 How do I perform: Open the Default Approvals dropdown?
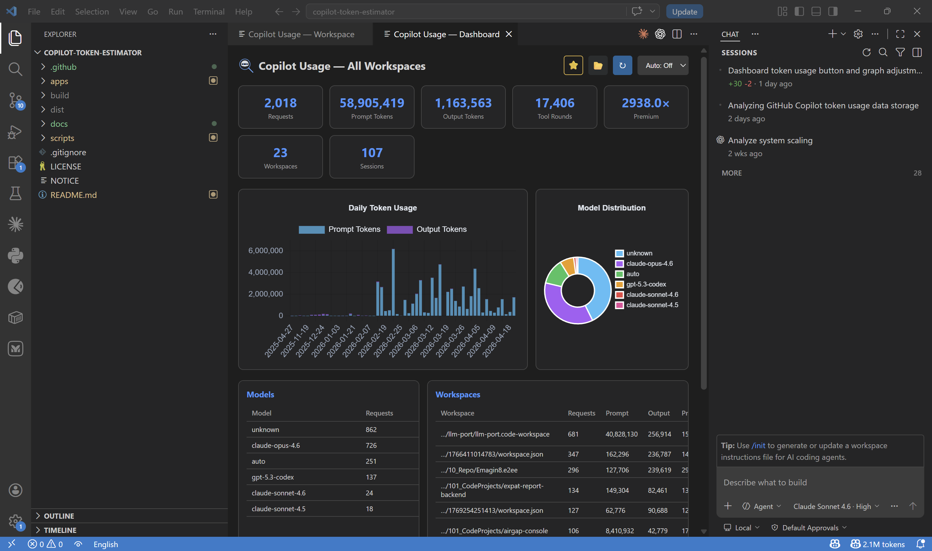809,528
